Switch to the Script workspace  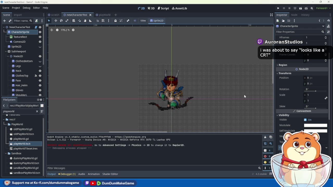click(x=163, y=8)
